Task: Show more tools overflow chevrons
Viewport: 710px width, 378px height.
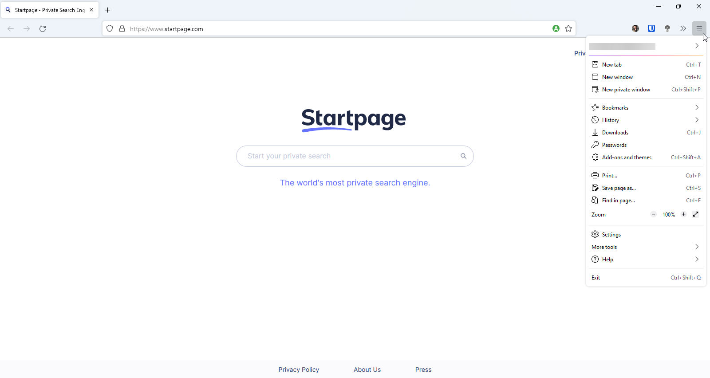Action: (x=683, y=28)
